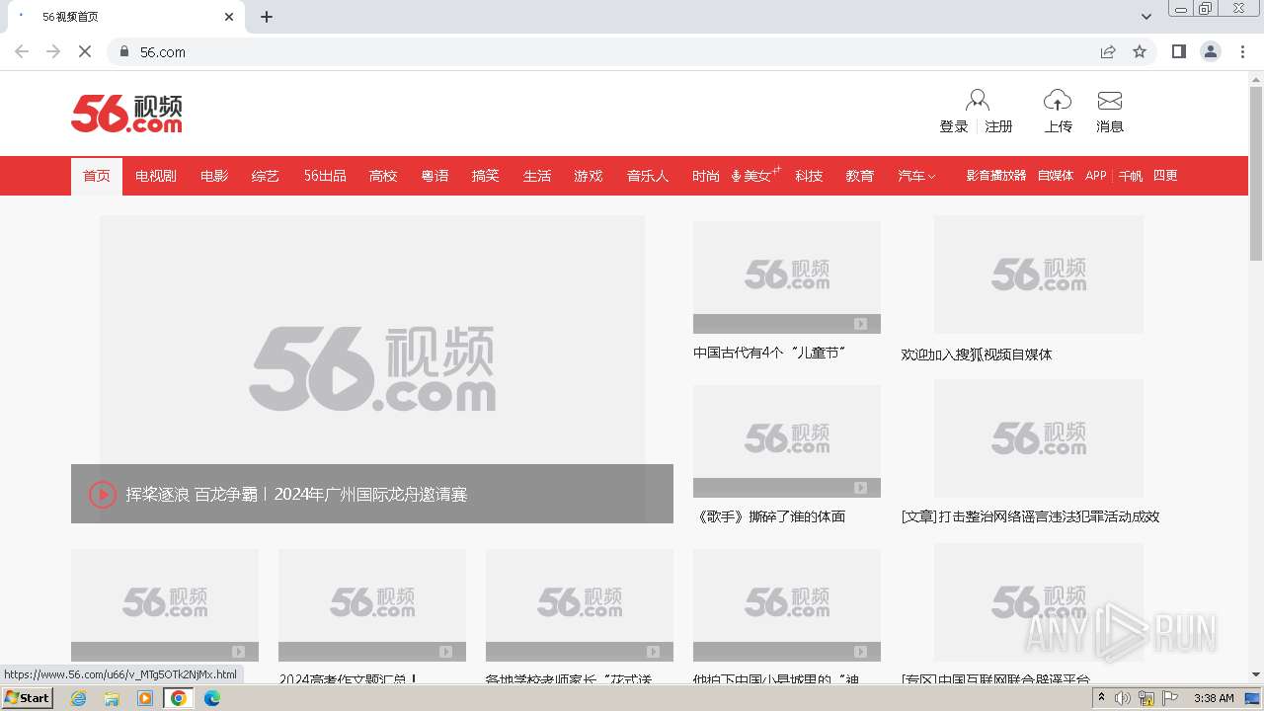
Task: Open the 电视剧 menu item
Action: click(x=156, y=176)
